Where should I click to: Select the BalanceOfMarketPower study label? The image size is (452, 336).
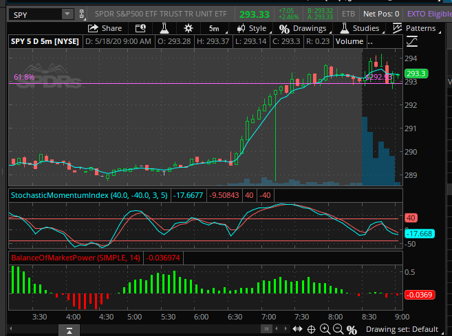(x=76, y=258)
